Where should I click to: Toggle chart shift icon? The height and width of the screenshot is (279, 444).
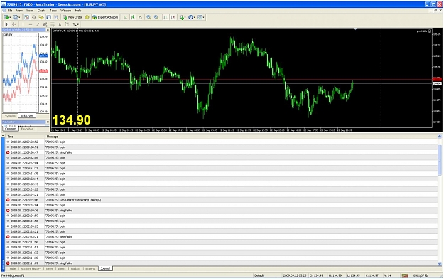pyautogui.click(x=173, y=17)
